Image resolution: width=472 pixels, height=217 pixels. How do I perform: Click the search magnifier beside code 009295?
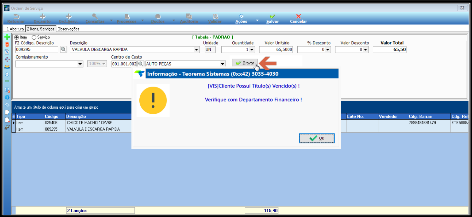tap(63, 49)
